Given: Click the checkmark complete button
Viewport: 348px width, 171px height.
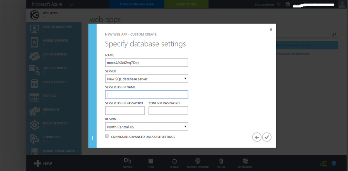Looking at the screenshot, I should tap(267, 137).
